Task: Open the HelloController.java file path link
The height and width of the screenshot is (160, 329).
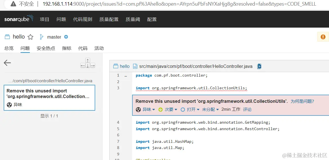Action: click(x=196, y=66)
